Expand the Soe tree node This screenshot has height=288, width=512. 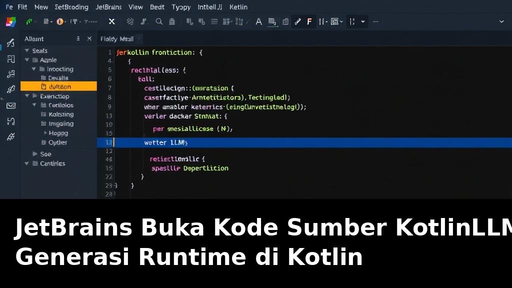point(35,154)
